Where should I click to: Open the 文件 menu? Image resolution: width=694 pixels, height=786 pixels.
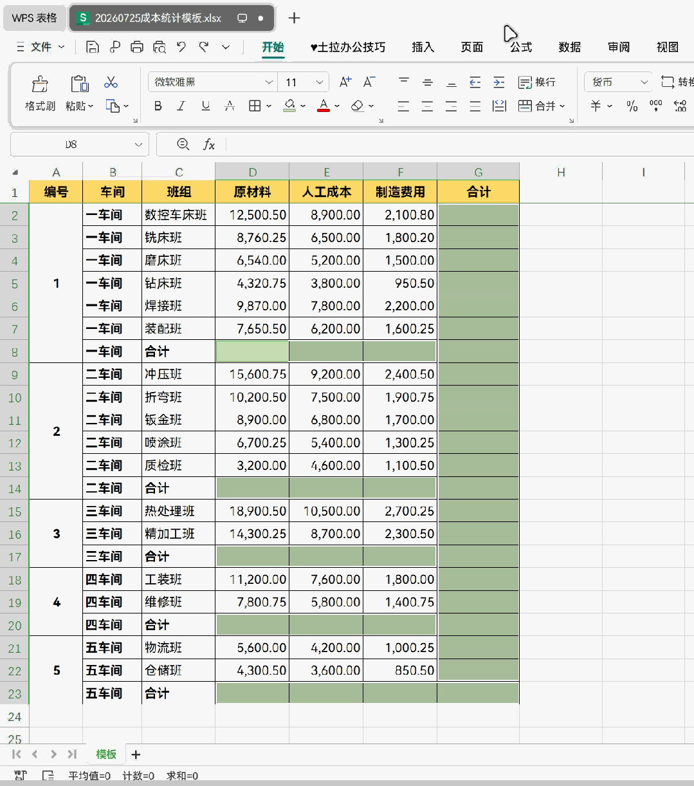tap(41, 47)
